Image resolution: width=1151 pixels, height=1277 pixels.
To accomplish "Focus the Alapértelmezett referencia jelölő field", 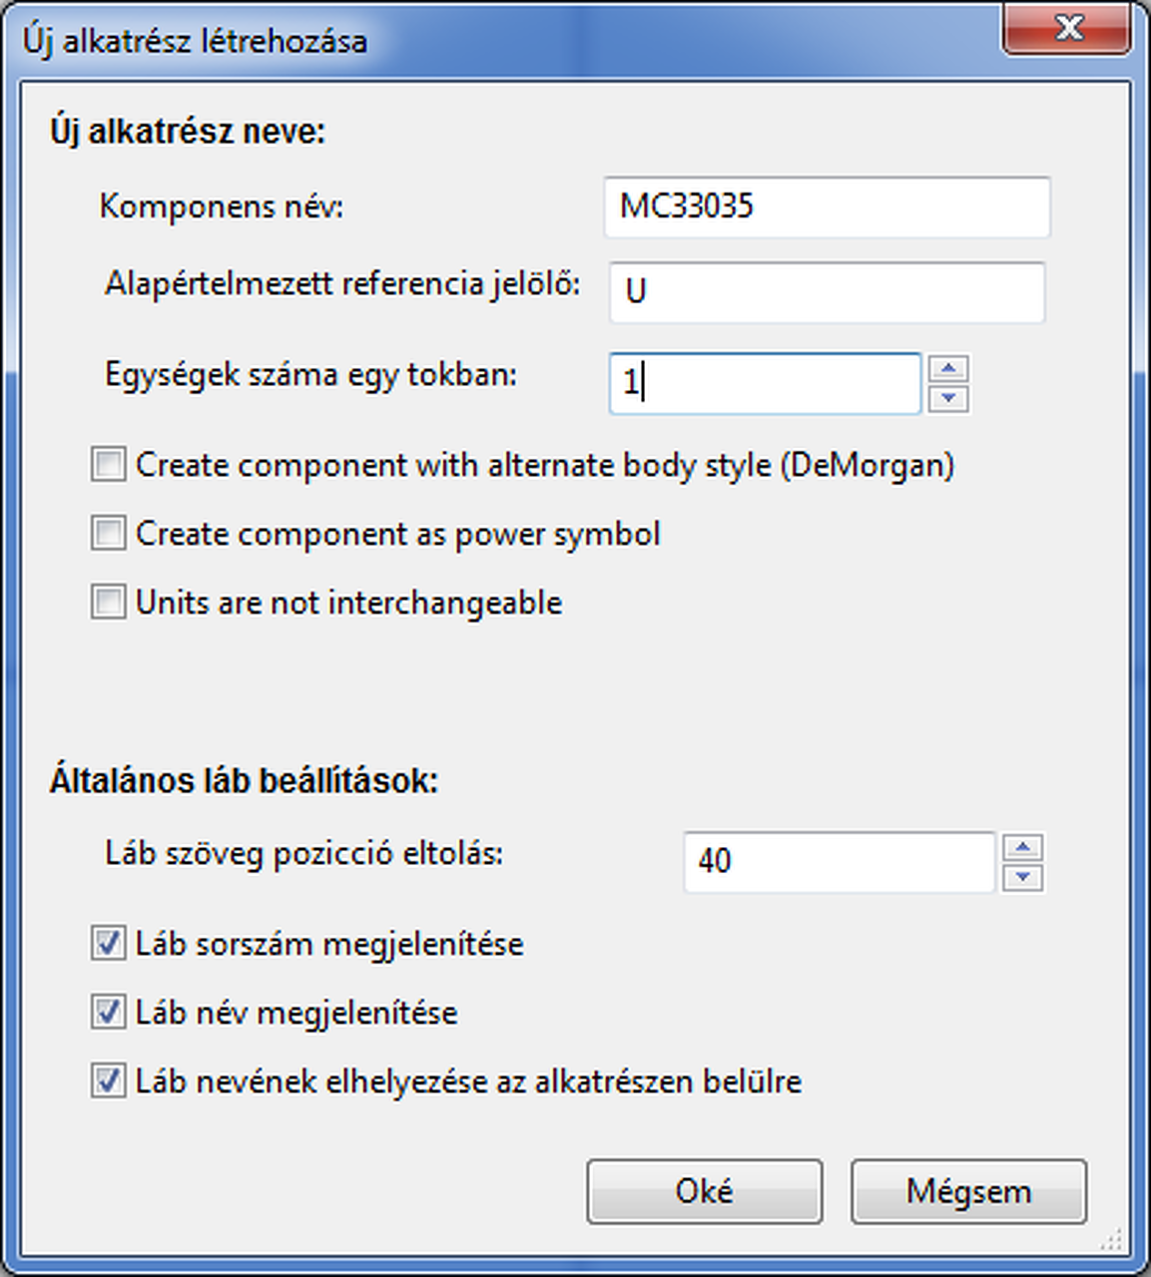I will [x=827, y=291].
